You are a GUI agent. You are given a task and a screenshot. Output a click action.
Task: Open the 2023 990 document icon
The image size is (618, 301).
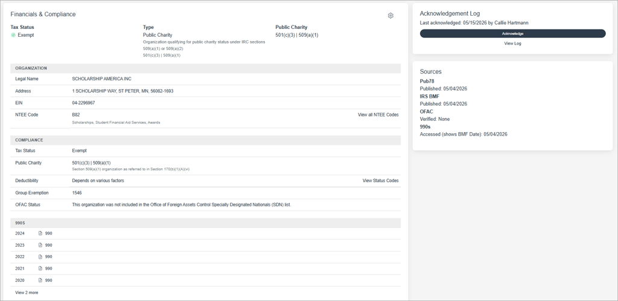pos(40,245)
